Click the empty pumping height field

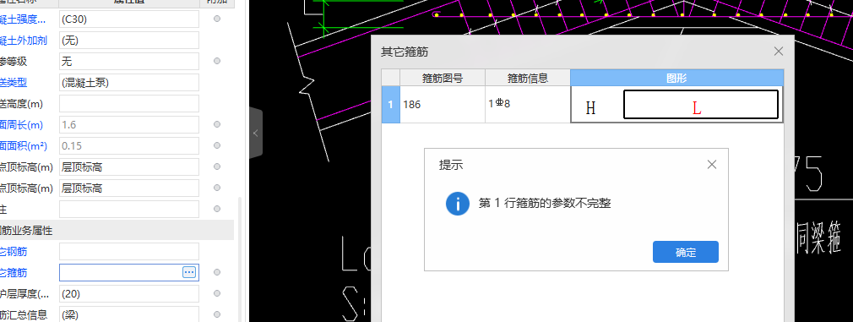129,103
